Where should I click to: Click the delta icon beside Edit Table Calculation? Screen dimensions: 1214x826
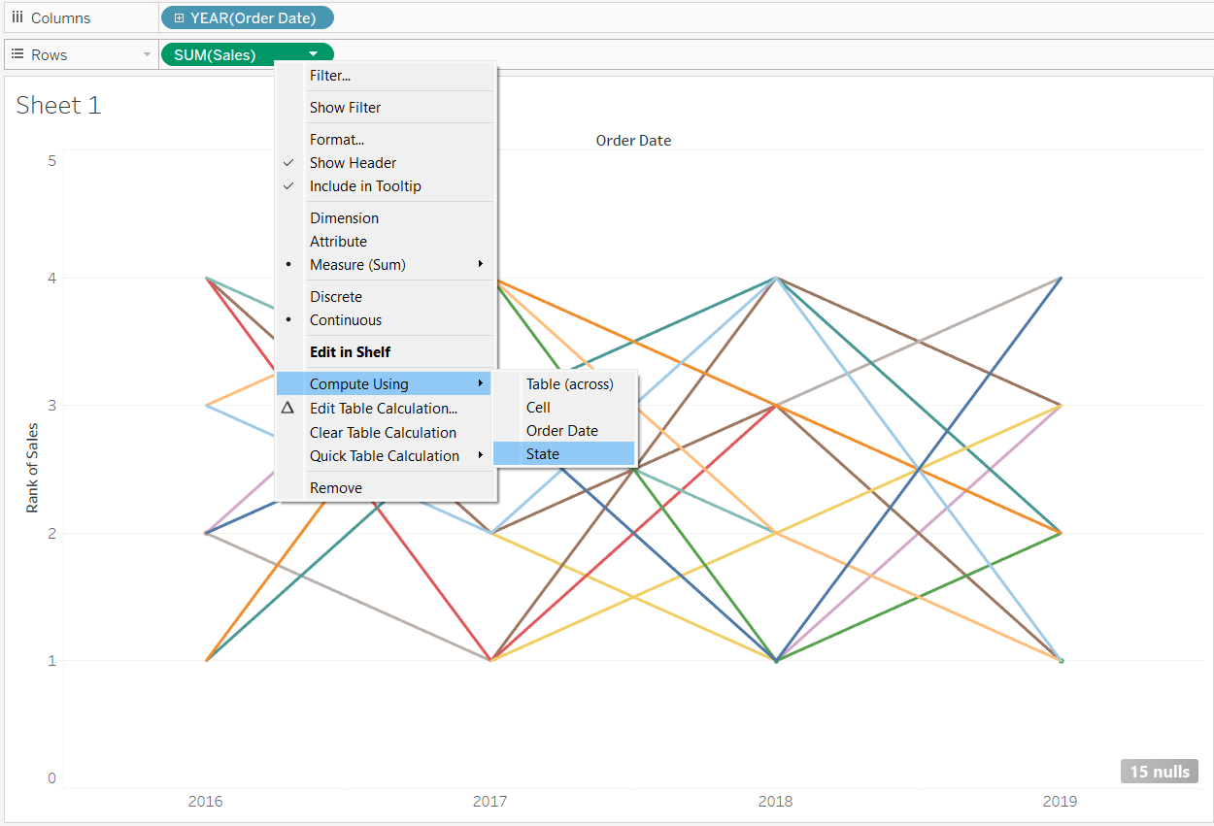click(287, 408)
